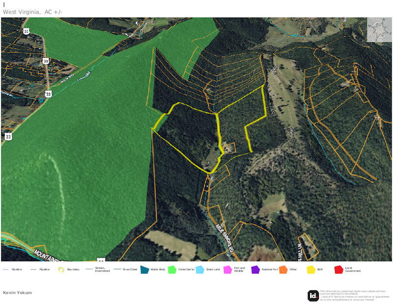Click the Stream, Intermittent legend symbol
The image size is (393, 303).
tap(89, 270)
